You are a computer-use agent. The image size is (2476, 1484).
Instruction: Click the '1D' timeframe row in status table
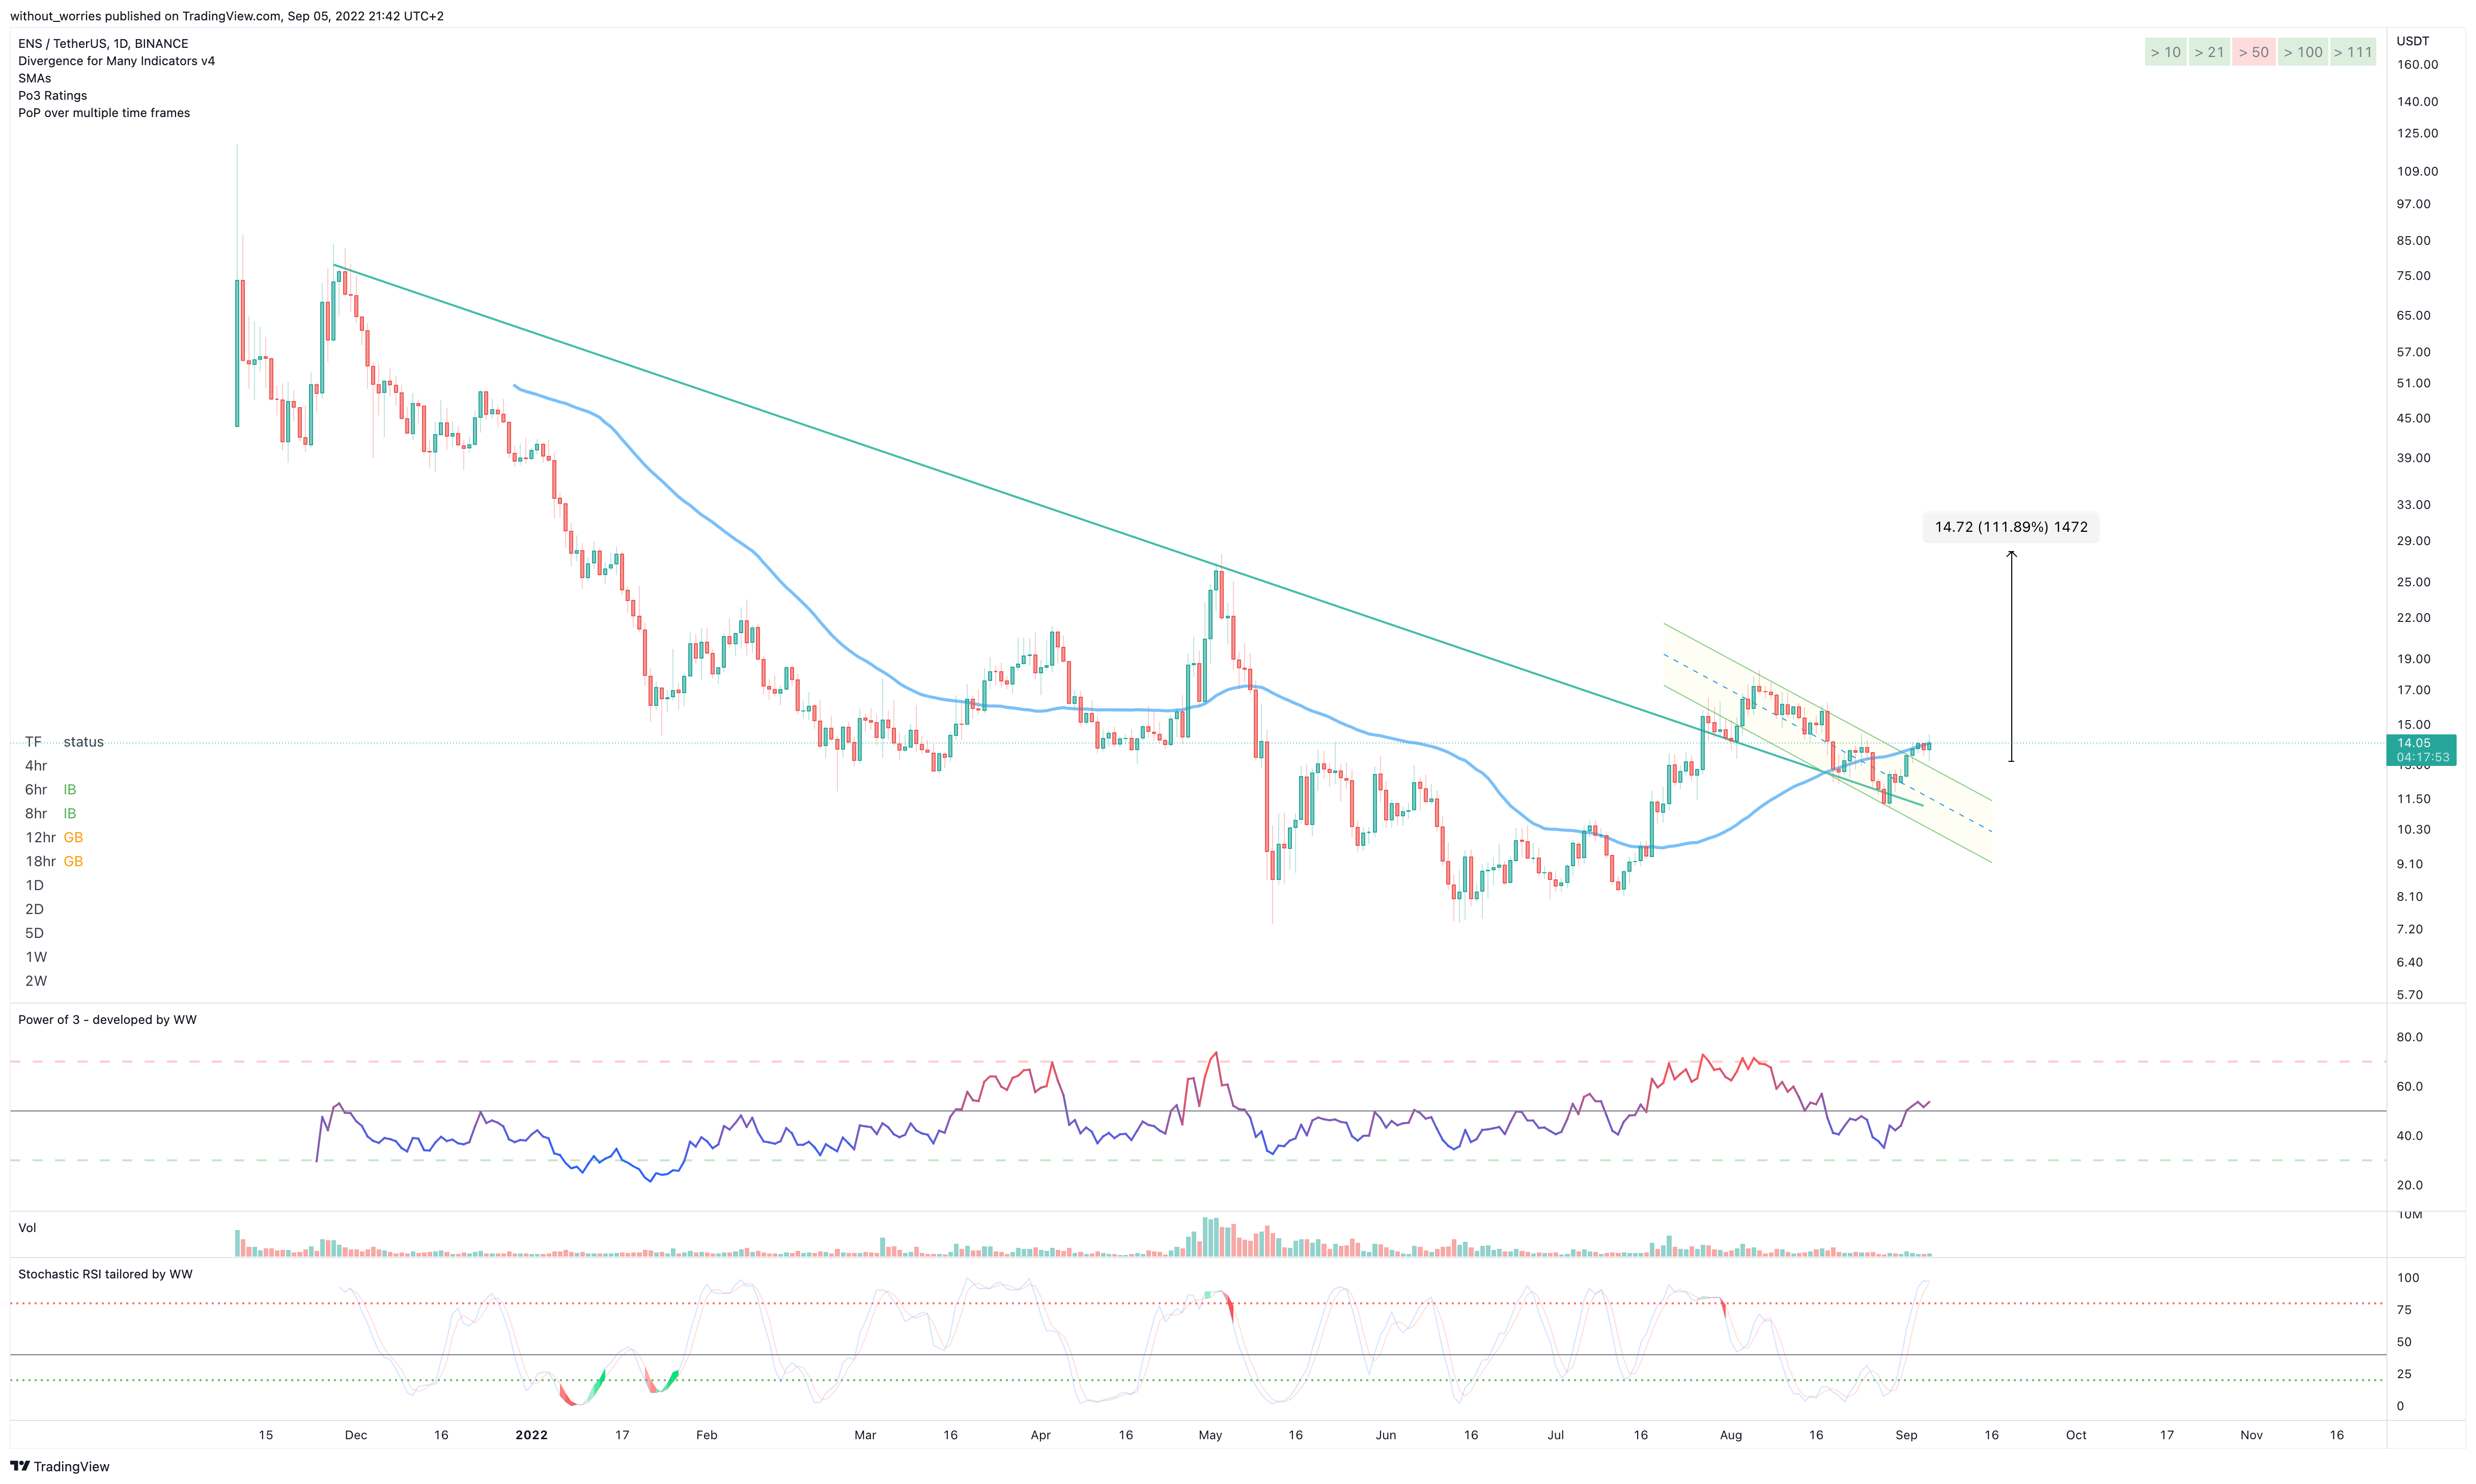(x=34, y=886)
